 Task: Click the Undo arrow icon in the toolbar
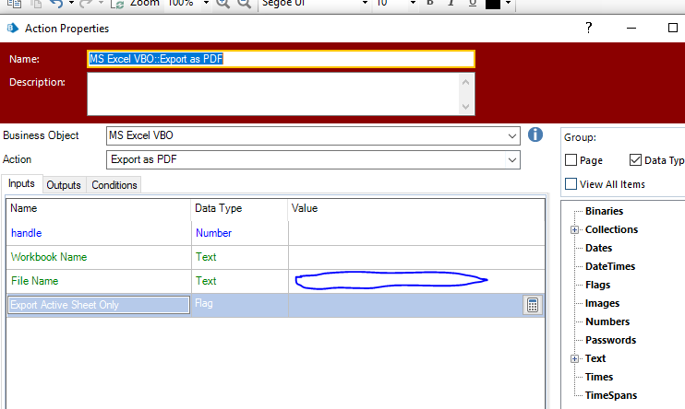(56, 4)
